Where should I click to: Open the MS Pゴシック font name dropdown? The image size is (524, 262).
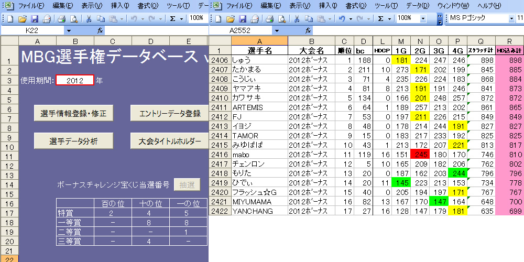pyautogui.click(x=511, y=18)
